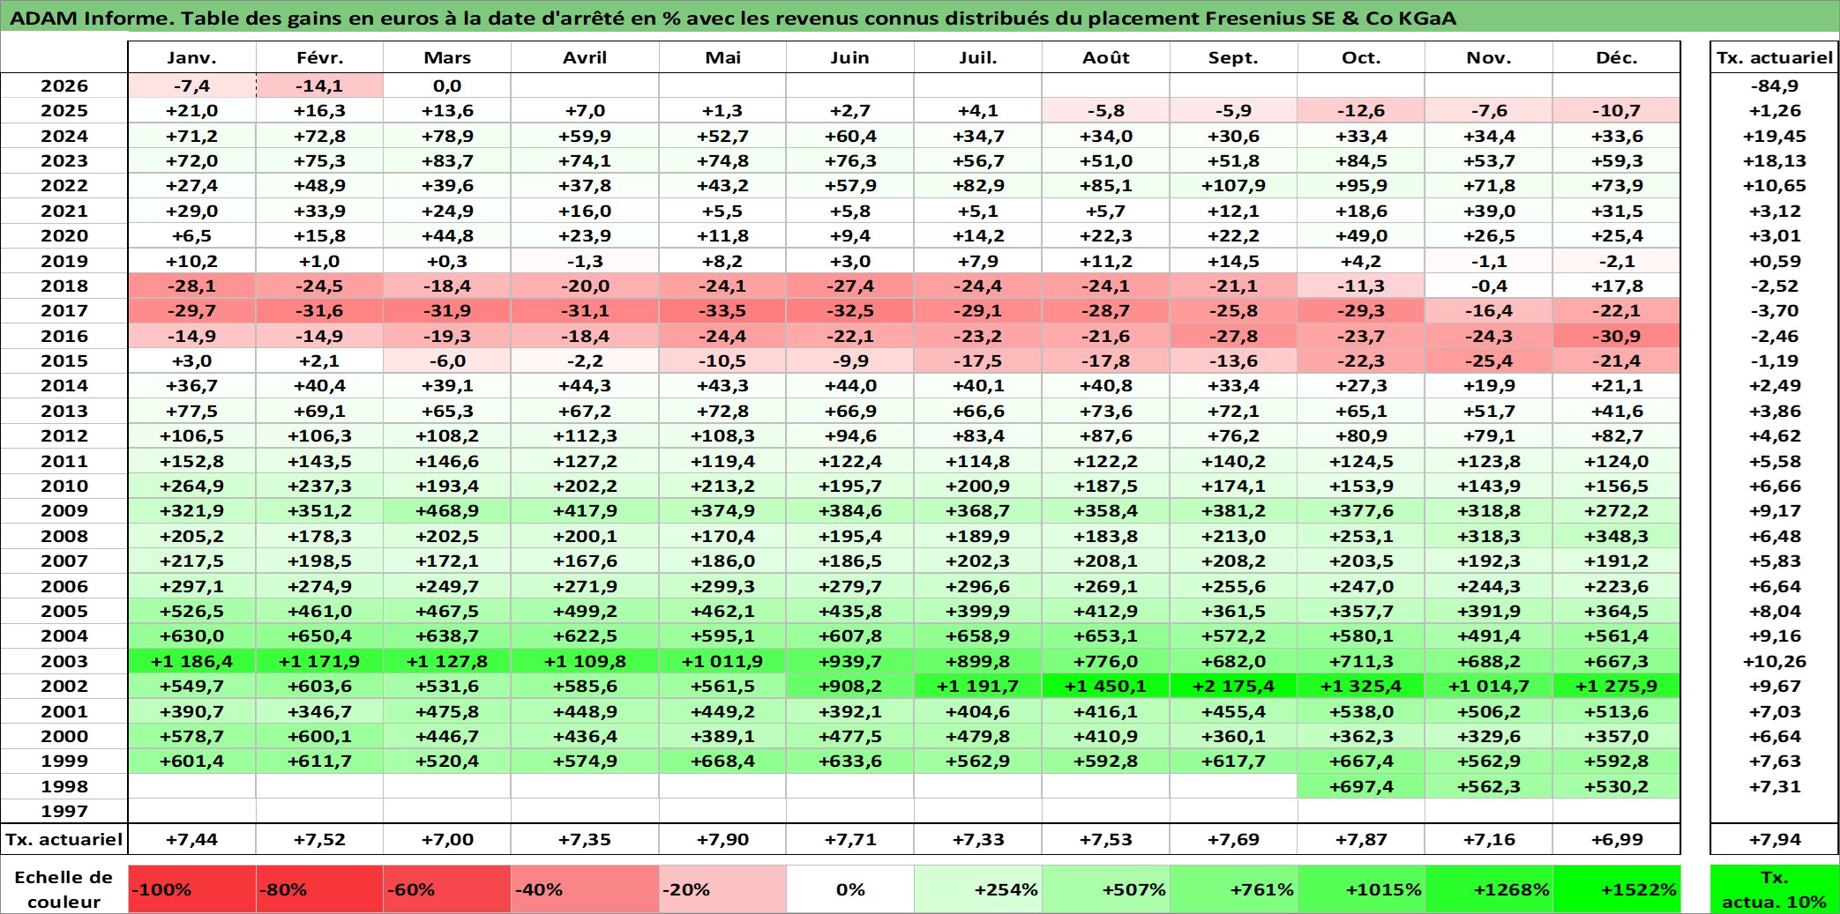Viewport: 1840px width, 914px height.
Task: Select cell -14,1 for February 2026
Action: (x=319, y=85)
